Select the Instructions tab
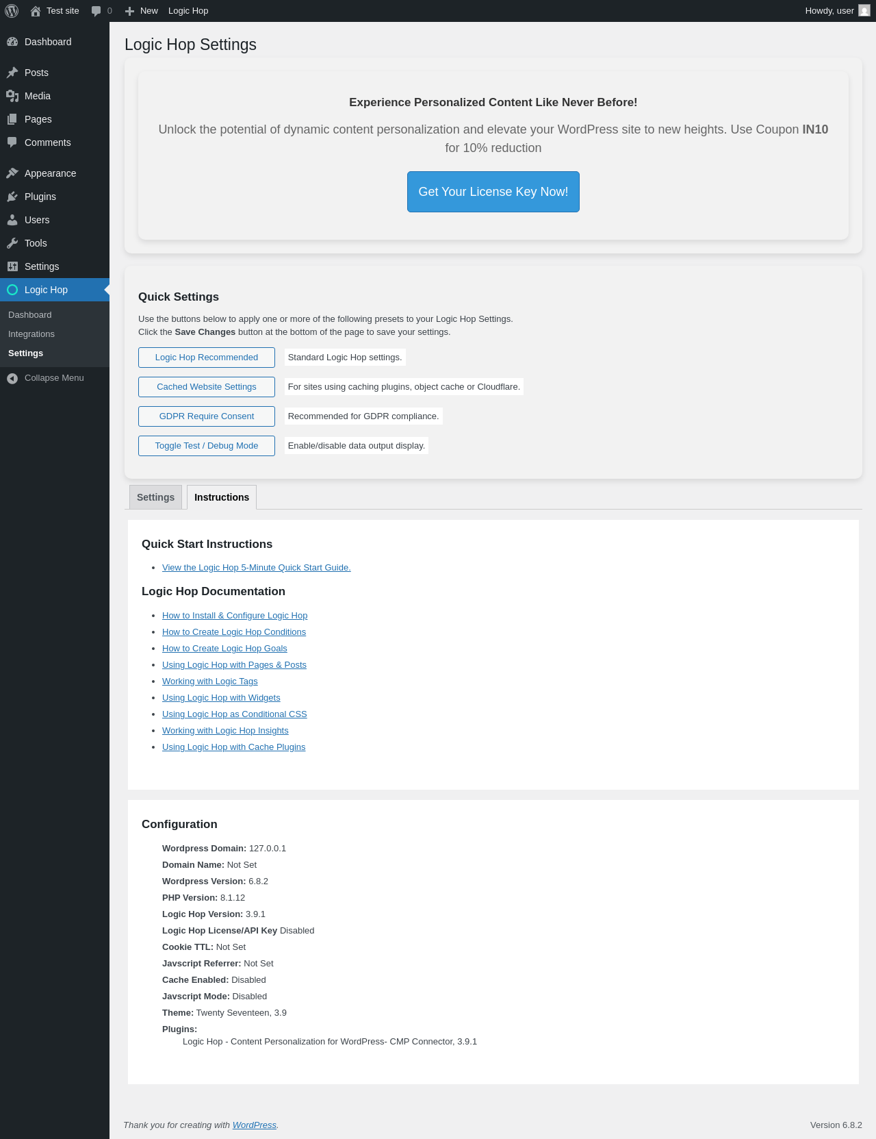The width and height of the screenshot is (876, 1139). (222, 497)
